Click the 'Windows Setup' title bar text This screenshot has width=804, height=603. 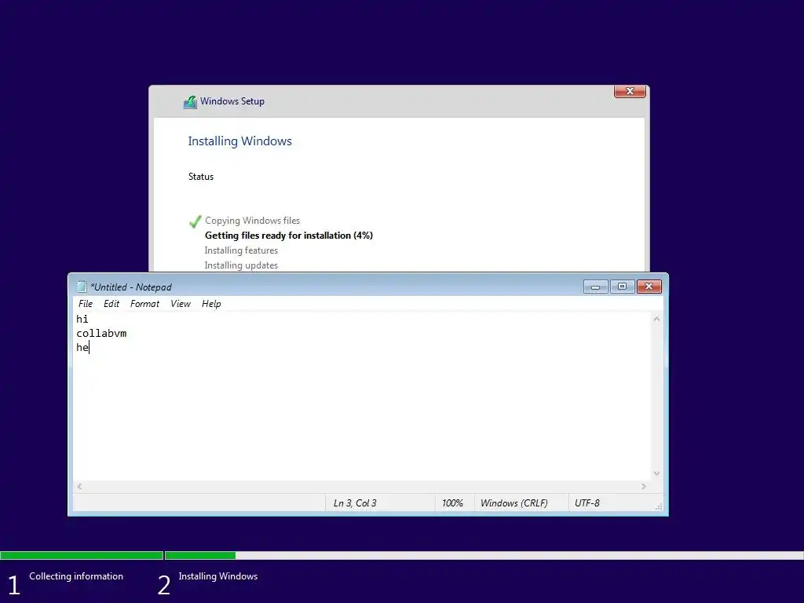click(232, 101)
